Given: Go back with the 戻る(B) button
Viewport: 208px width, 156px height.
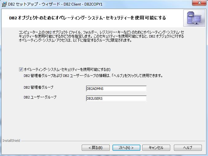Looking at the screenshot, I should 96,148.
